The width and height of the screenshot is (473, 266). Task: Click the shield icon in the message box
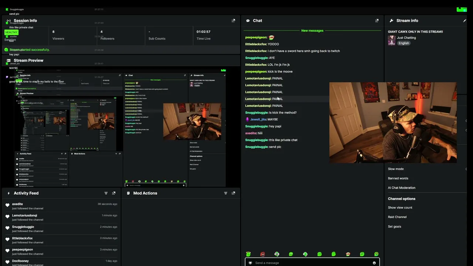coord(250,263)
